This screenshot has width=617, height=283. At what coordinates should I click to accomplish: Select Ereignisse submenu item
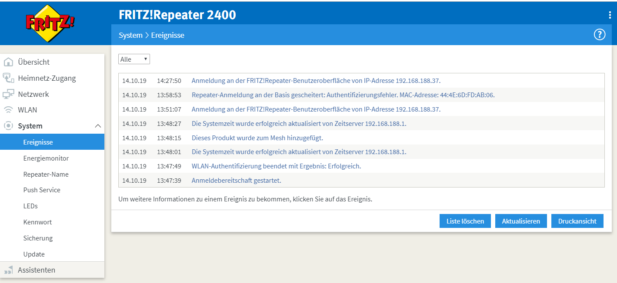point(52,142)
